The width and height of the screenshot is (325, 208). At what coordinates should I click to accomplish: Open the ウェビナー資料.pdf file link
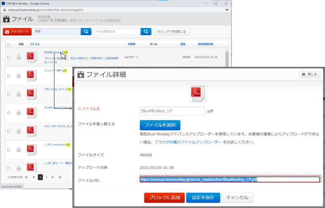[x=55, y=71]
